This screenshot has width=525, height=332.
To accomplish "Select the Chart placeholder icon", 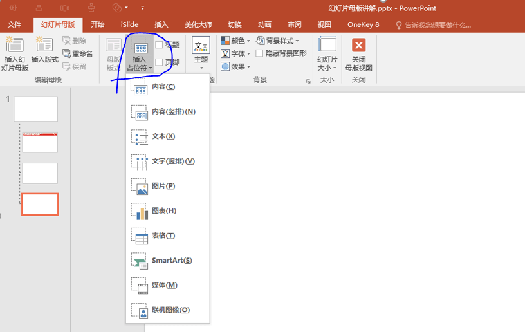I will point(140,211).
